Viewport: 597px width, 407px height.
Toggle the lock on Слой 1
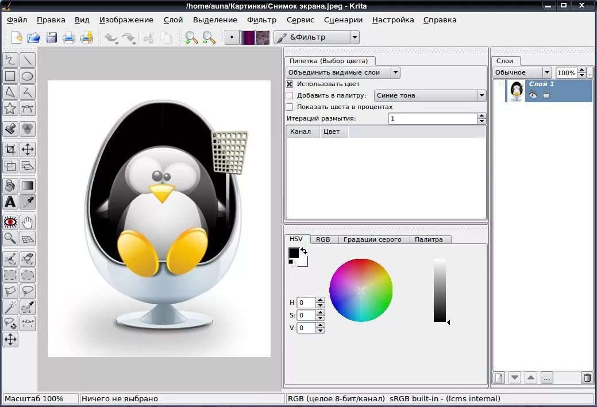[546, 95]
